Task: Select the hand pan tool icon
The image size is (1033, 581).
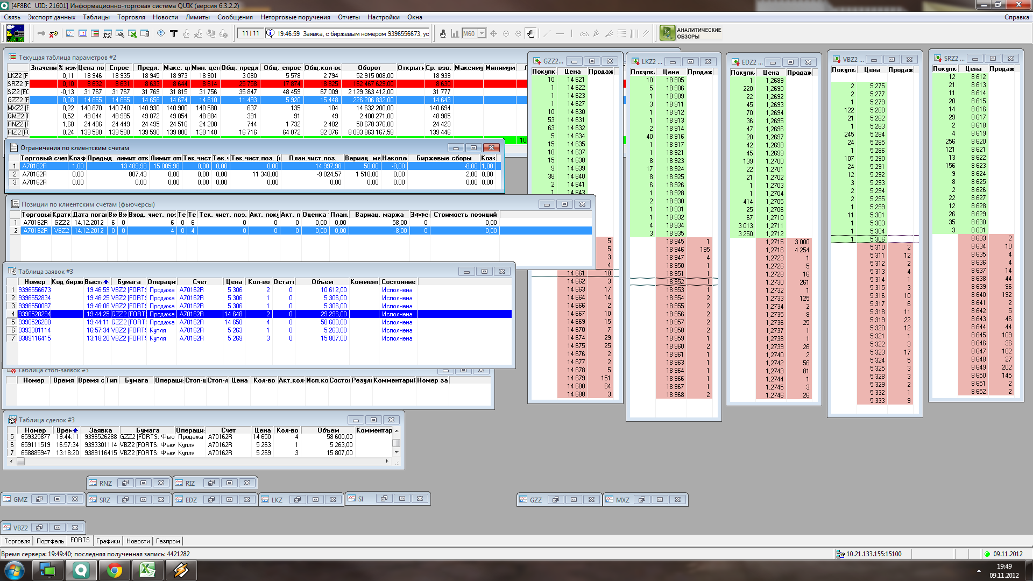Action: pyautogui.click(x=531, y=33)
